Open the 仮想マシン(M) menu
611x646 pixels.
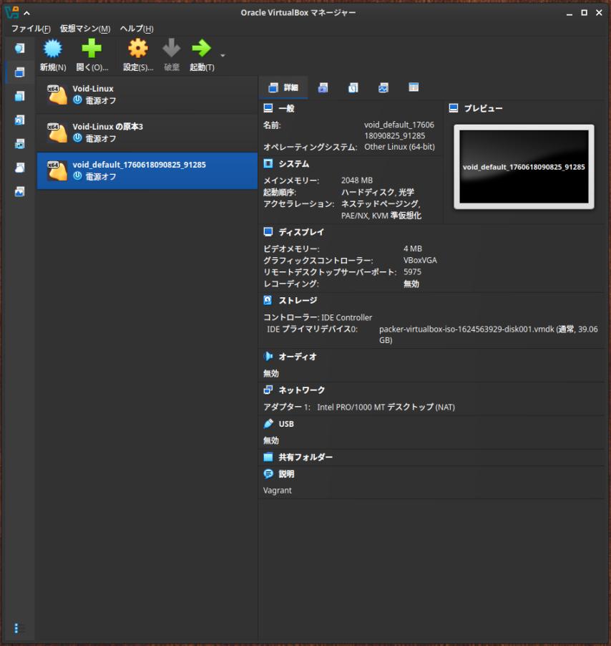[x=85, y=29]
